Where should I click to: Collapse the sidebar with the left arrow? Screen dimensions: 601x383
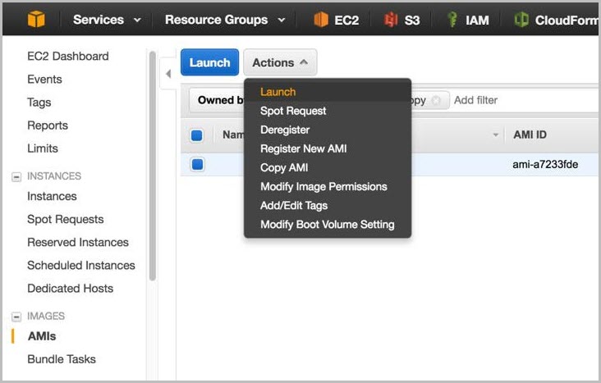[x=168, y=74]
